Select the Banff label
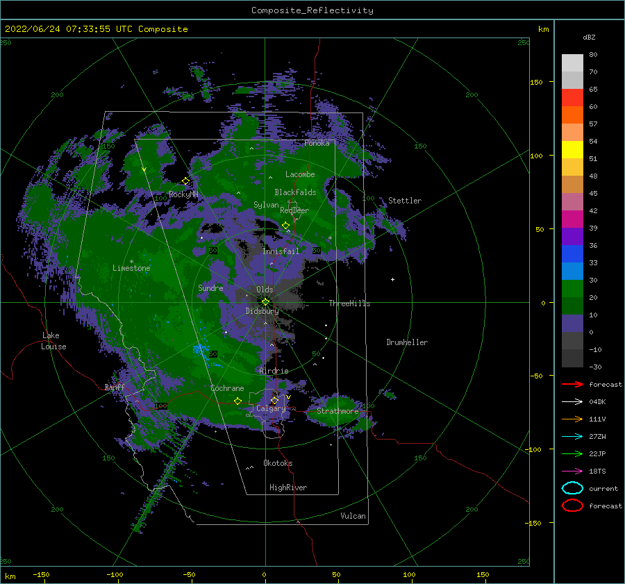The image size is (625, 584). [x=115, y=387]
